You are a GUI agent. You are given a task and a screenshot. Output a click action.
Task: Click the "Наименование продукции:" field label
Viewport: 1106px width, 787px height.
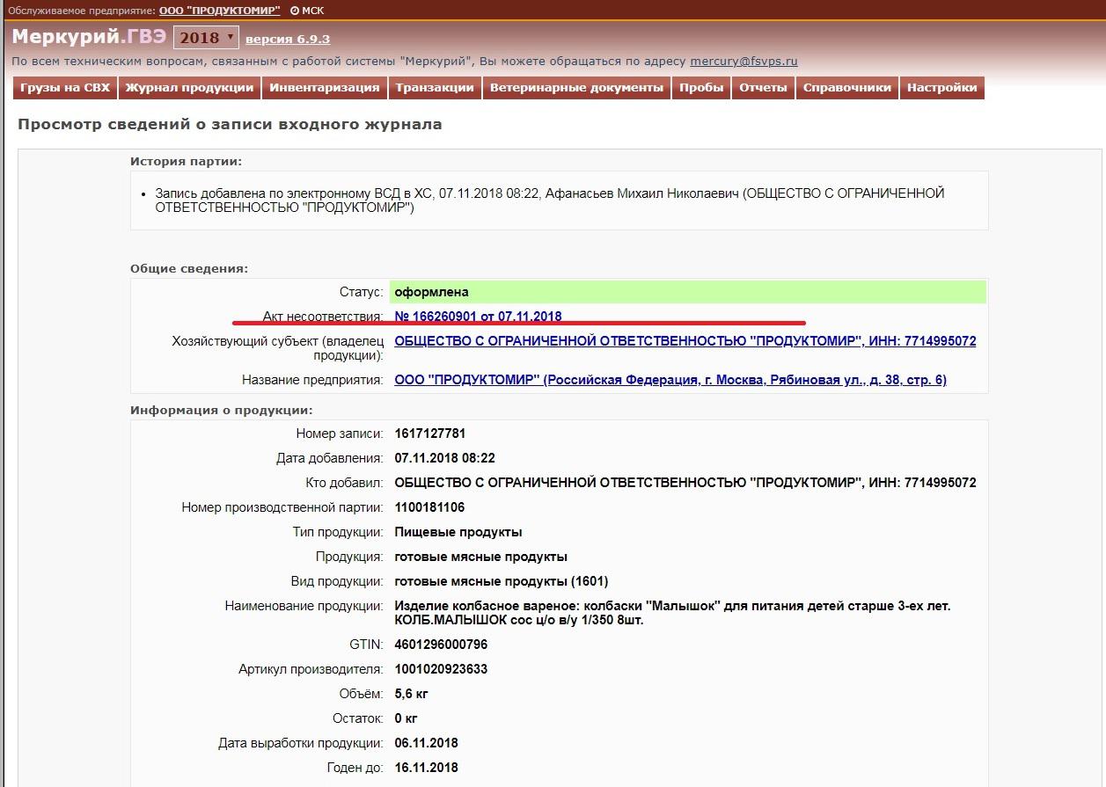pyautogui.click(x=304, y=606)
